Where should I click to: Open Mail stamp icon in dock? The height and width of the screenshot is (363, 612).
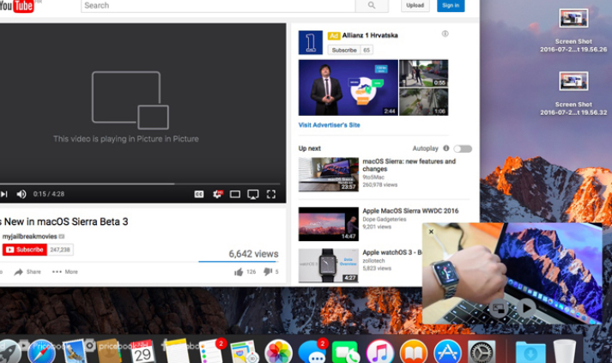tap(74, 351)
